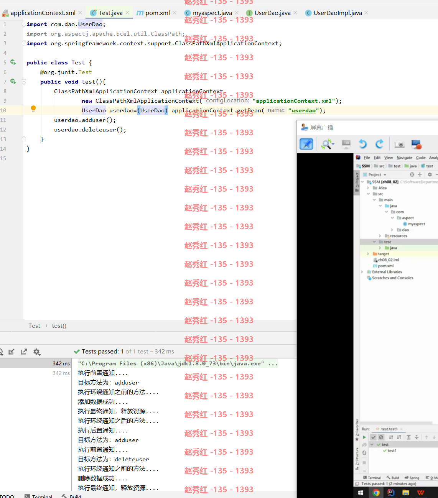The width and height of the screenshot is (438, 498).
Task: Click the import test results icon
Action: click(12, 352)
